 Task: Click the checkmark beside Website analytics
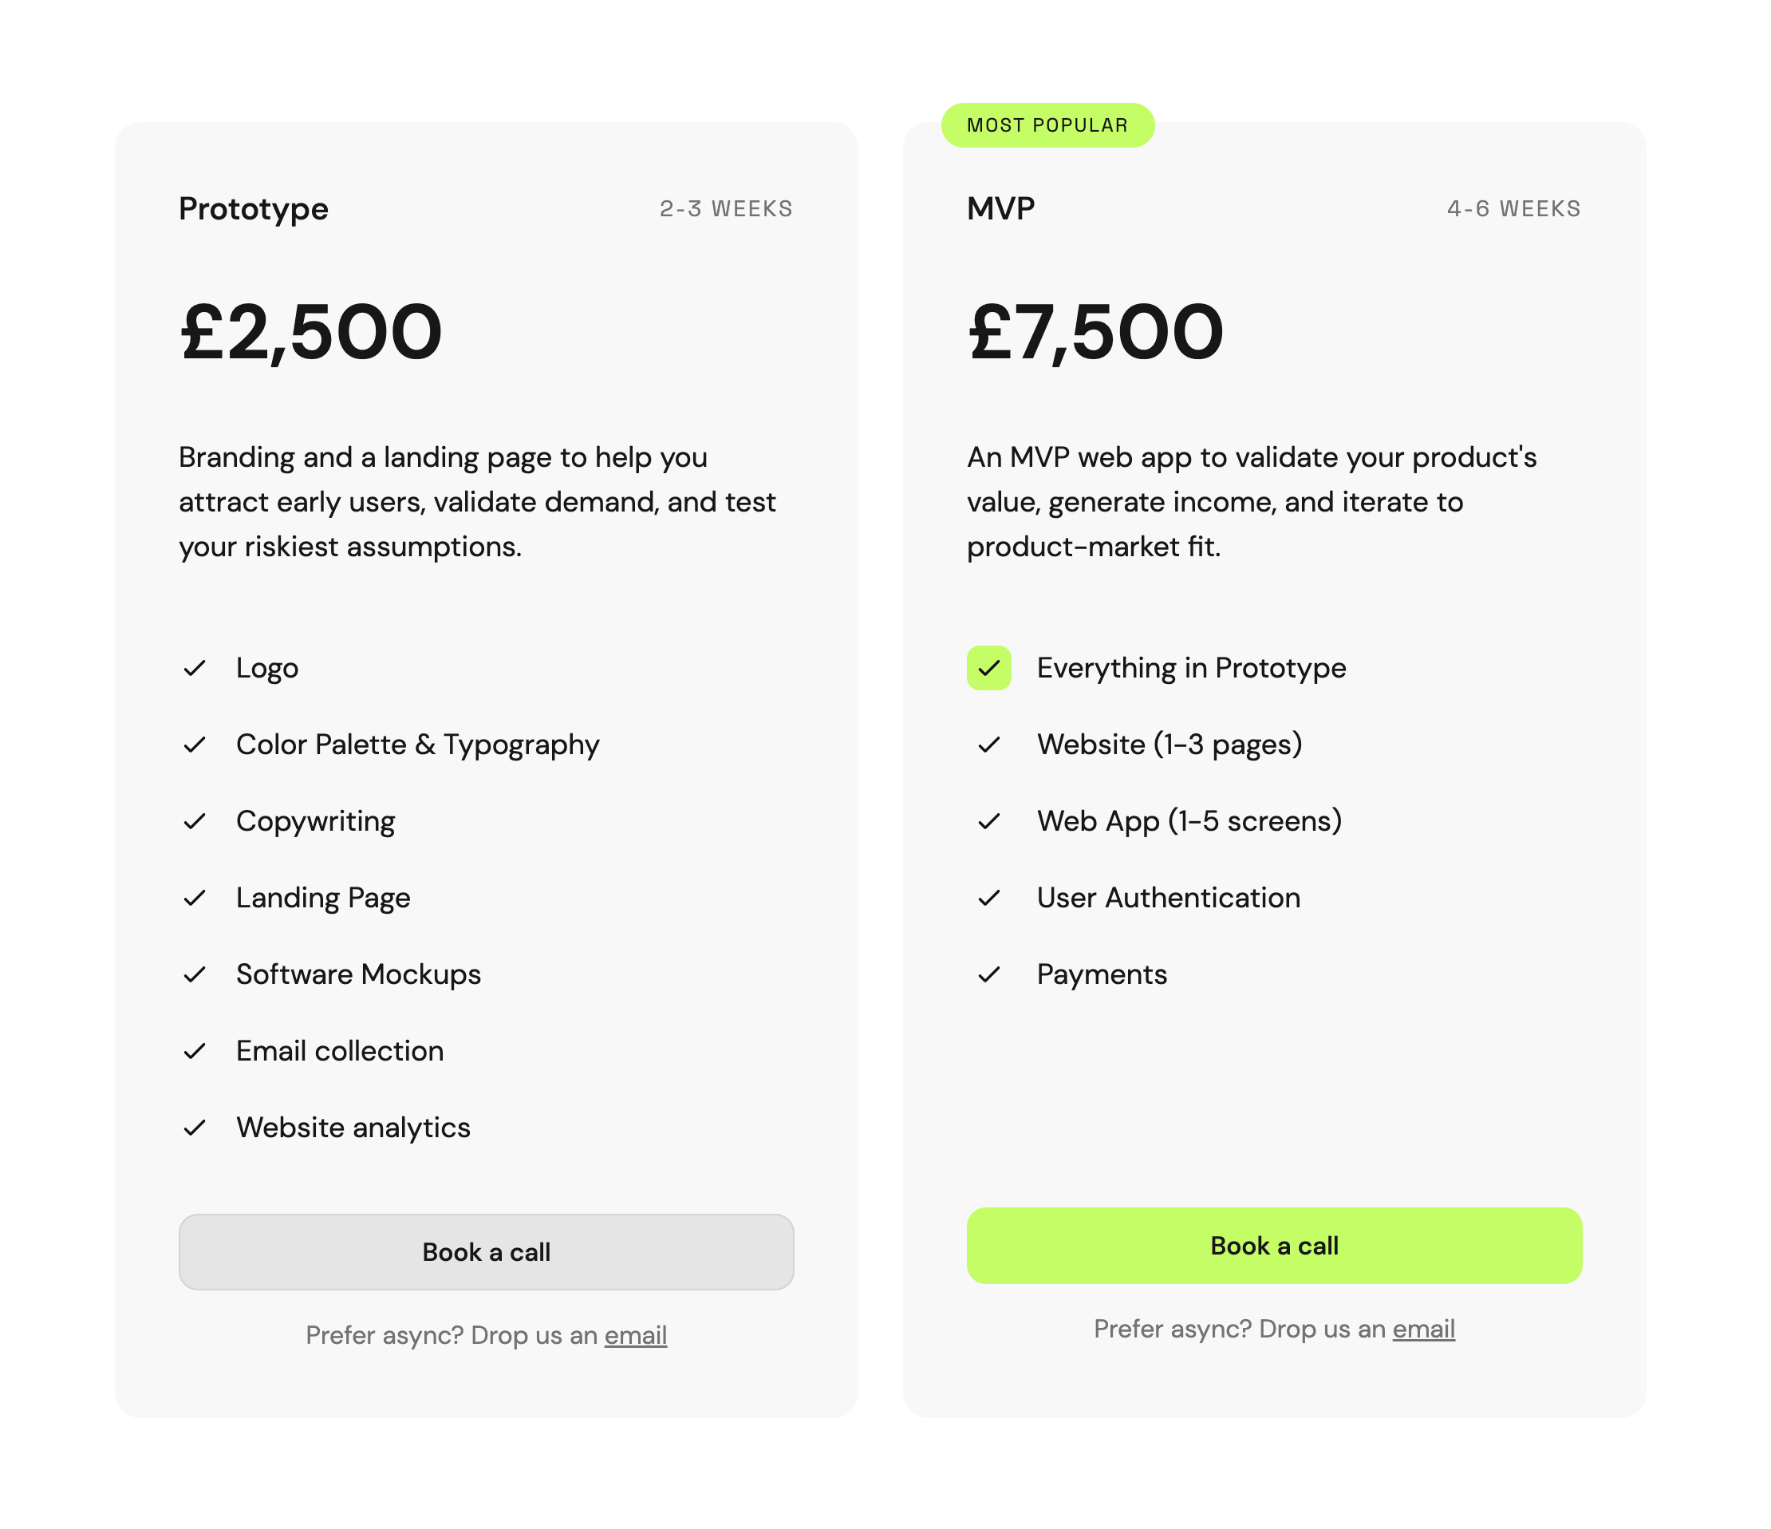point(195,1128)
